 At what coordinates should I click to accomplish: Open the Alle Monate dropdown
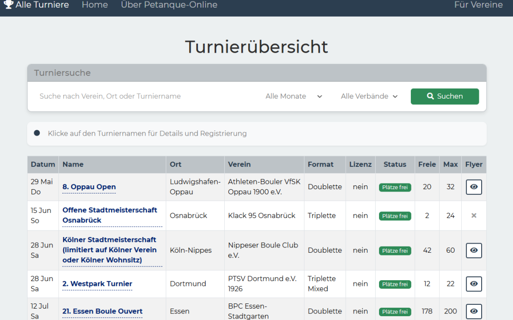point(294,96)
